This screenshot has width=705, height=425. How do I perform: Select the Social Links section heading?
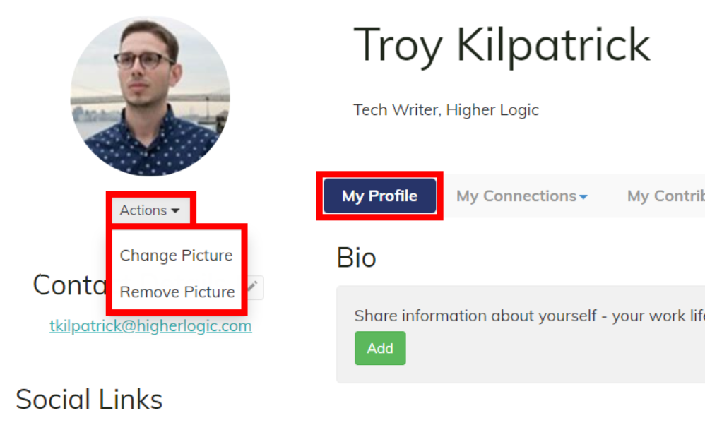[89, 400]
